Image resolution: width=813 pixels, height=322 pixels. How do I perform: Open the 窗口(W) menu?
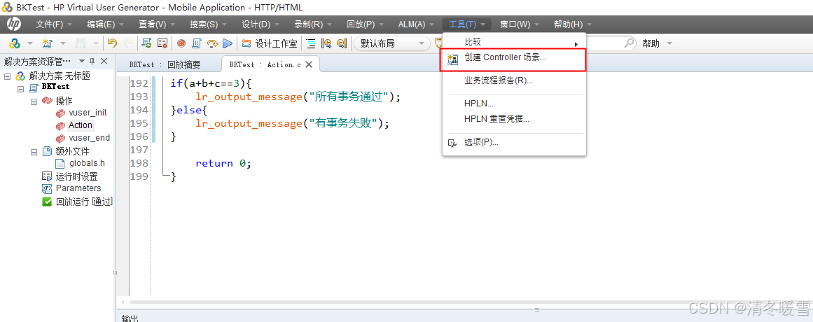[520, 24]
